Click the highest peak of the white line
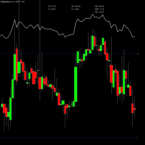This screenshot has height=145, width=145. pos(93,14)
